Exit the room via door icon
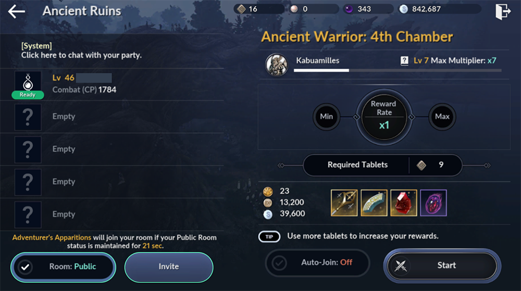The width and height of the screenshot is (521, 291). (x=502, y=11)
